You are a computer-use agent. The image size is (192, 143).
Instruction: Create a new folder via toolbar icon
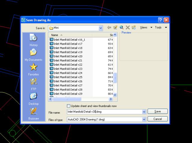[x=134, y=27]
